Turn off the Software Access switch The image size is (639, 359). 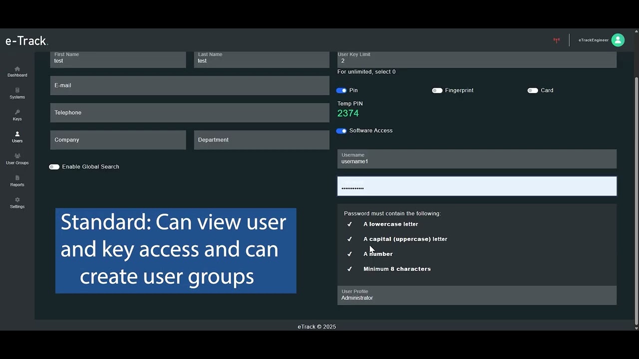coord(341,131)
